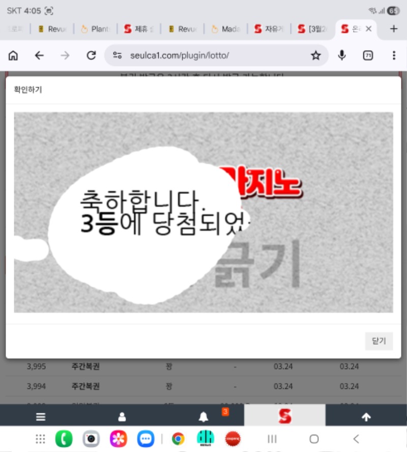The image size is (407, 452).
Task: Open the tab switcher showing 71 tabs
Action: 368,55
